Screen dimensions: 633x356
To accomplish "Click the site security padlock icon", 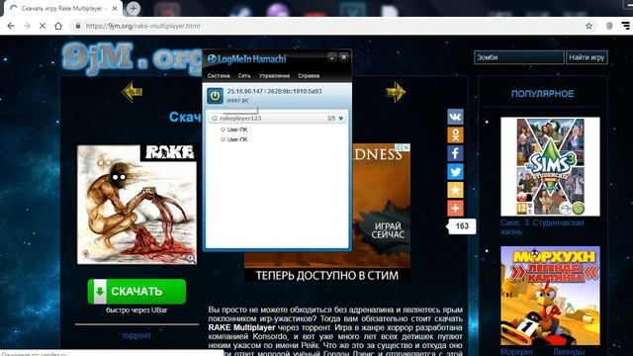I will click(78, 26).
